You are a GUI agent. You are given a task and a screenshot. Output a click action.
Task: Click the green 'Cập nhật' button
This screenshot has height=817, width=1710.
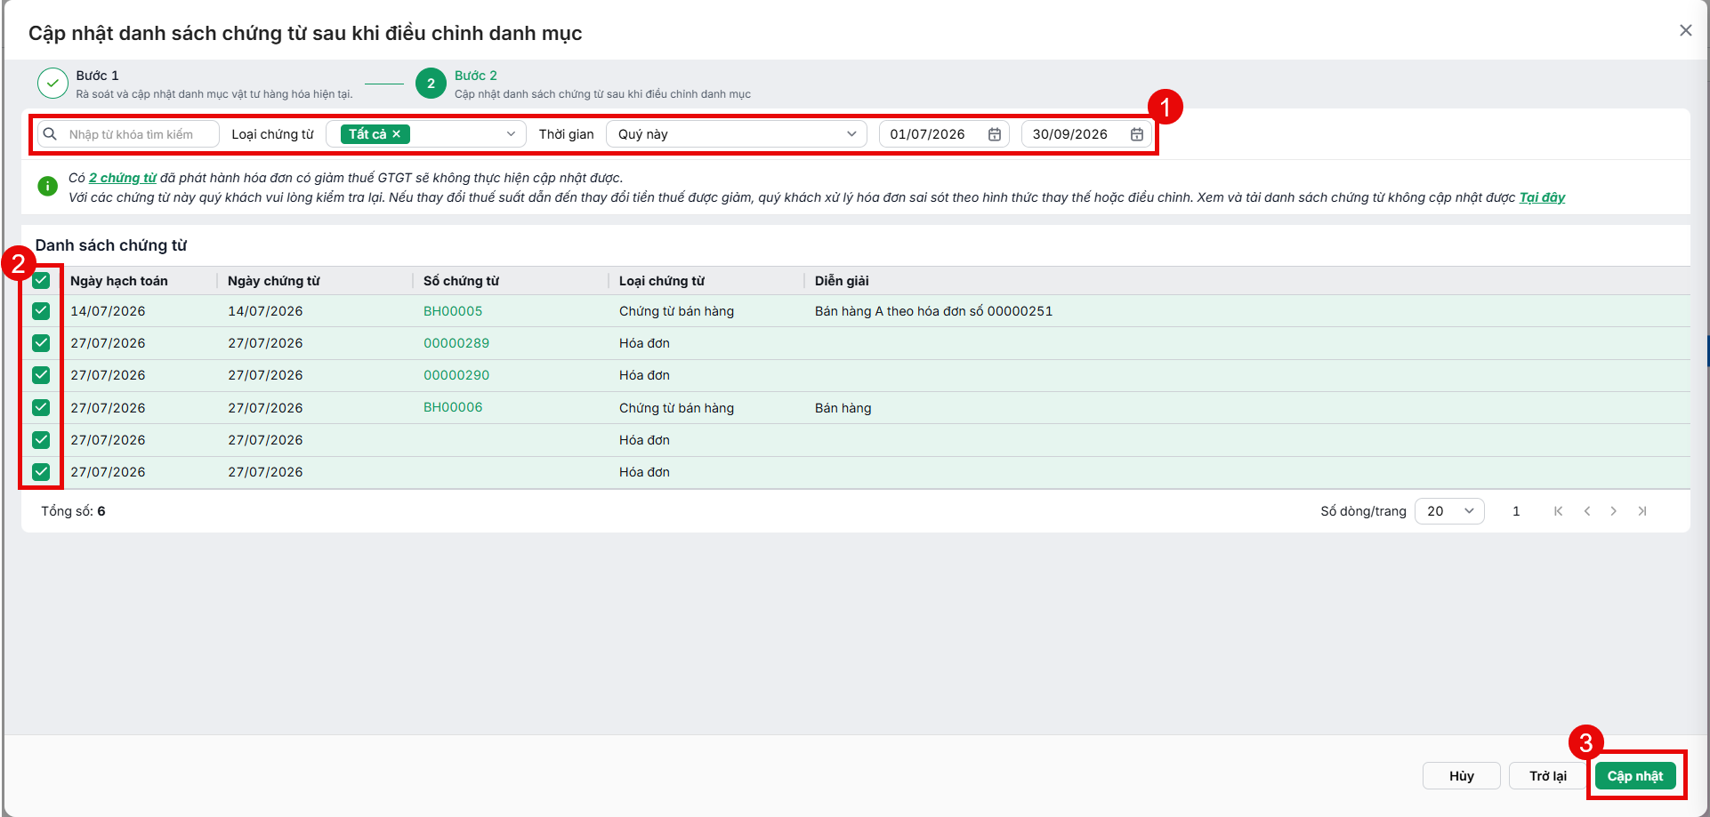[x=1634, y=776]
